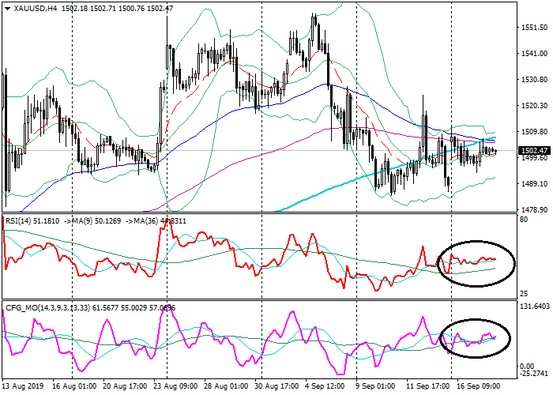The height and width of the screenshot is (395, 553).
Task: Click the 1551.50 price scale label
Action: point(535,28)
